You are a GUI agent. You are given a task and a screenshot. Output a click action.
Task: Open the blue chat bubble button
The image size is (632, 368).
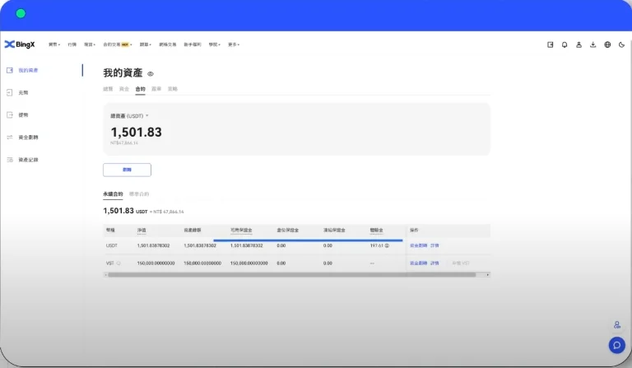click(617, 345)
